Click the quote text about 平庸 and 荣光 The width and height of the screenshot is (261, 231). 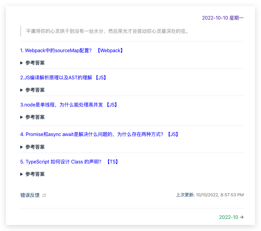pyautogui.click(x=107, y=31)
